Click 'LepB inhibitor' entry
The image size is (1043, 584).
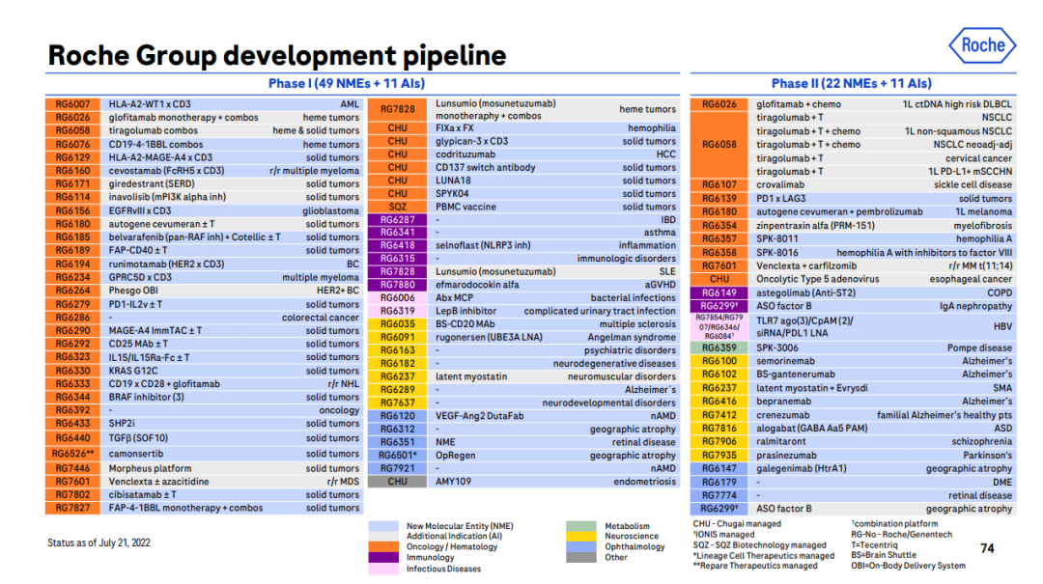pyautogui.click(x=465, y=311)
